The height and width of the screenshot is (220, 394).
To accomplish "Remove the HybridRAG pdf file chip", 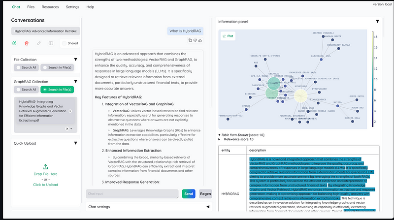I will [x=70, y=111].
